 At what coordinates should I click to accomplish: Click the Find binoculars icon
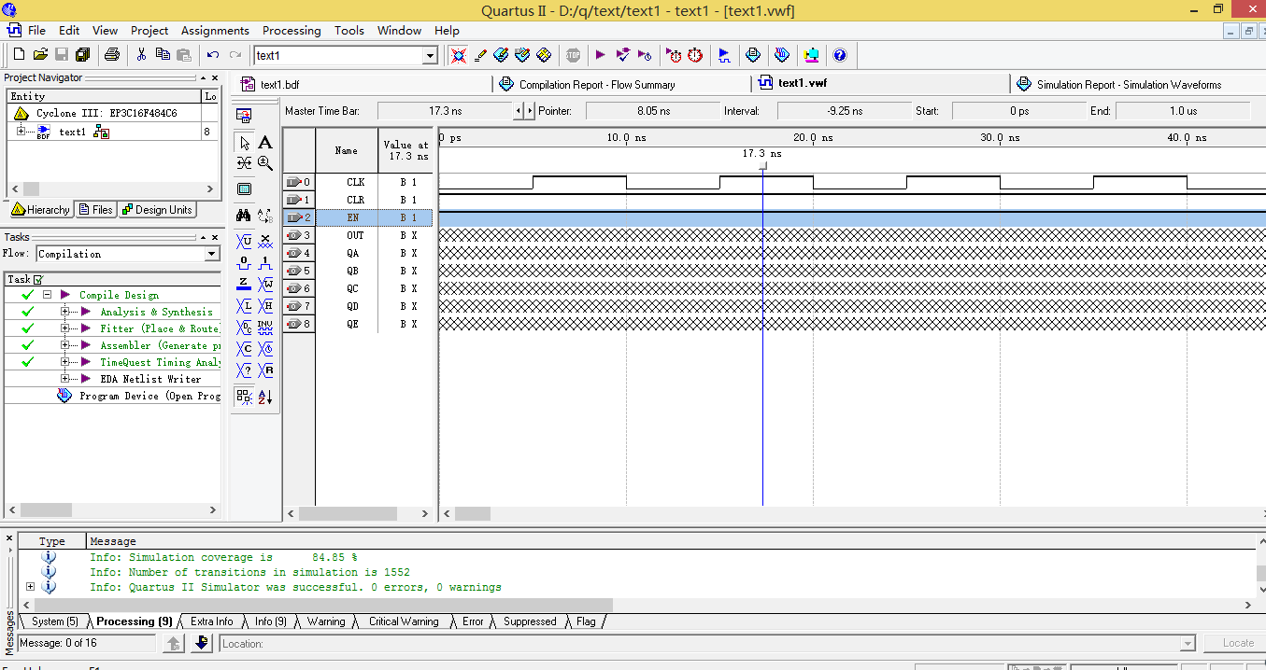pyautogui.click(x=244, y=216)
